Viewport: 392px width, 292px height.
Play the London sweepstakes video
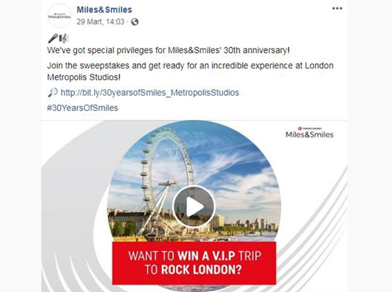pyautogui.click(x=194, y=206)
